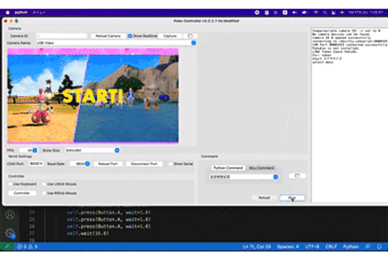Click the Camera ID input field
Image resolution: width=388 pixels, height=259 pixels.
pyautogui.click(x=62, y=36)
